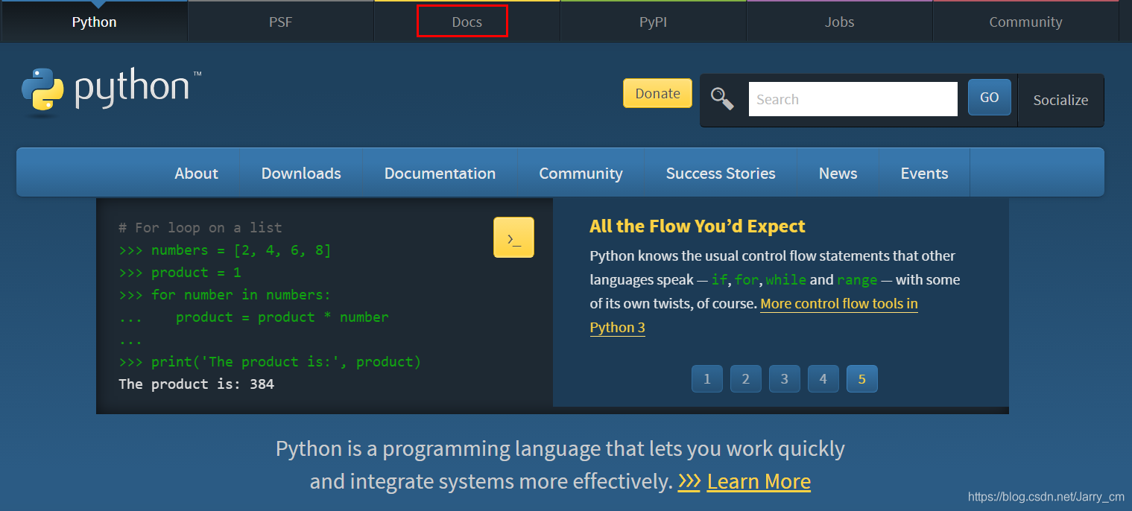Click the GO search button
The image size is (1132, 511).
point(990,98)
